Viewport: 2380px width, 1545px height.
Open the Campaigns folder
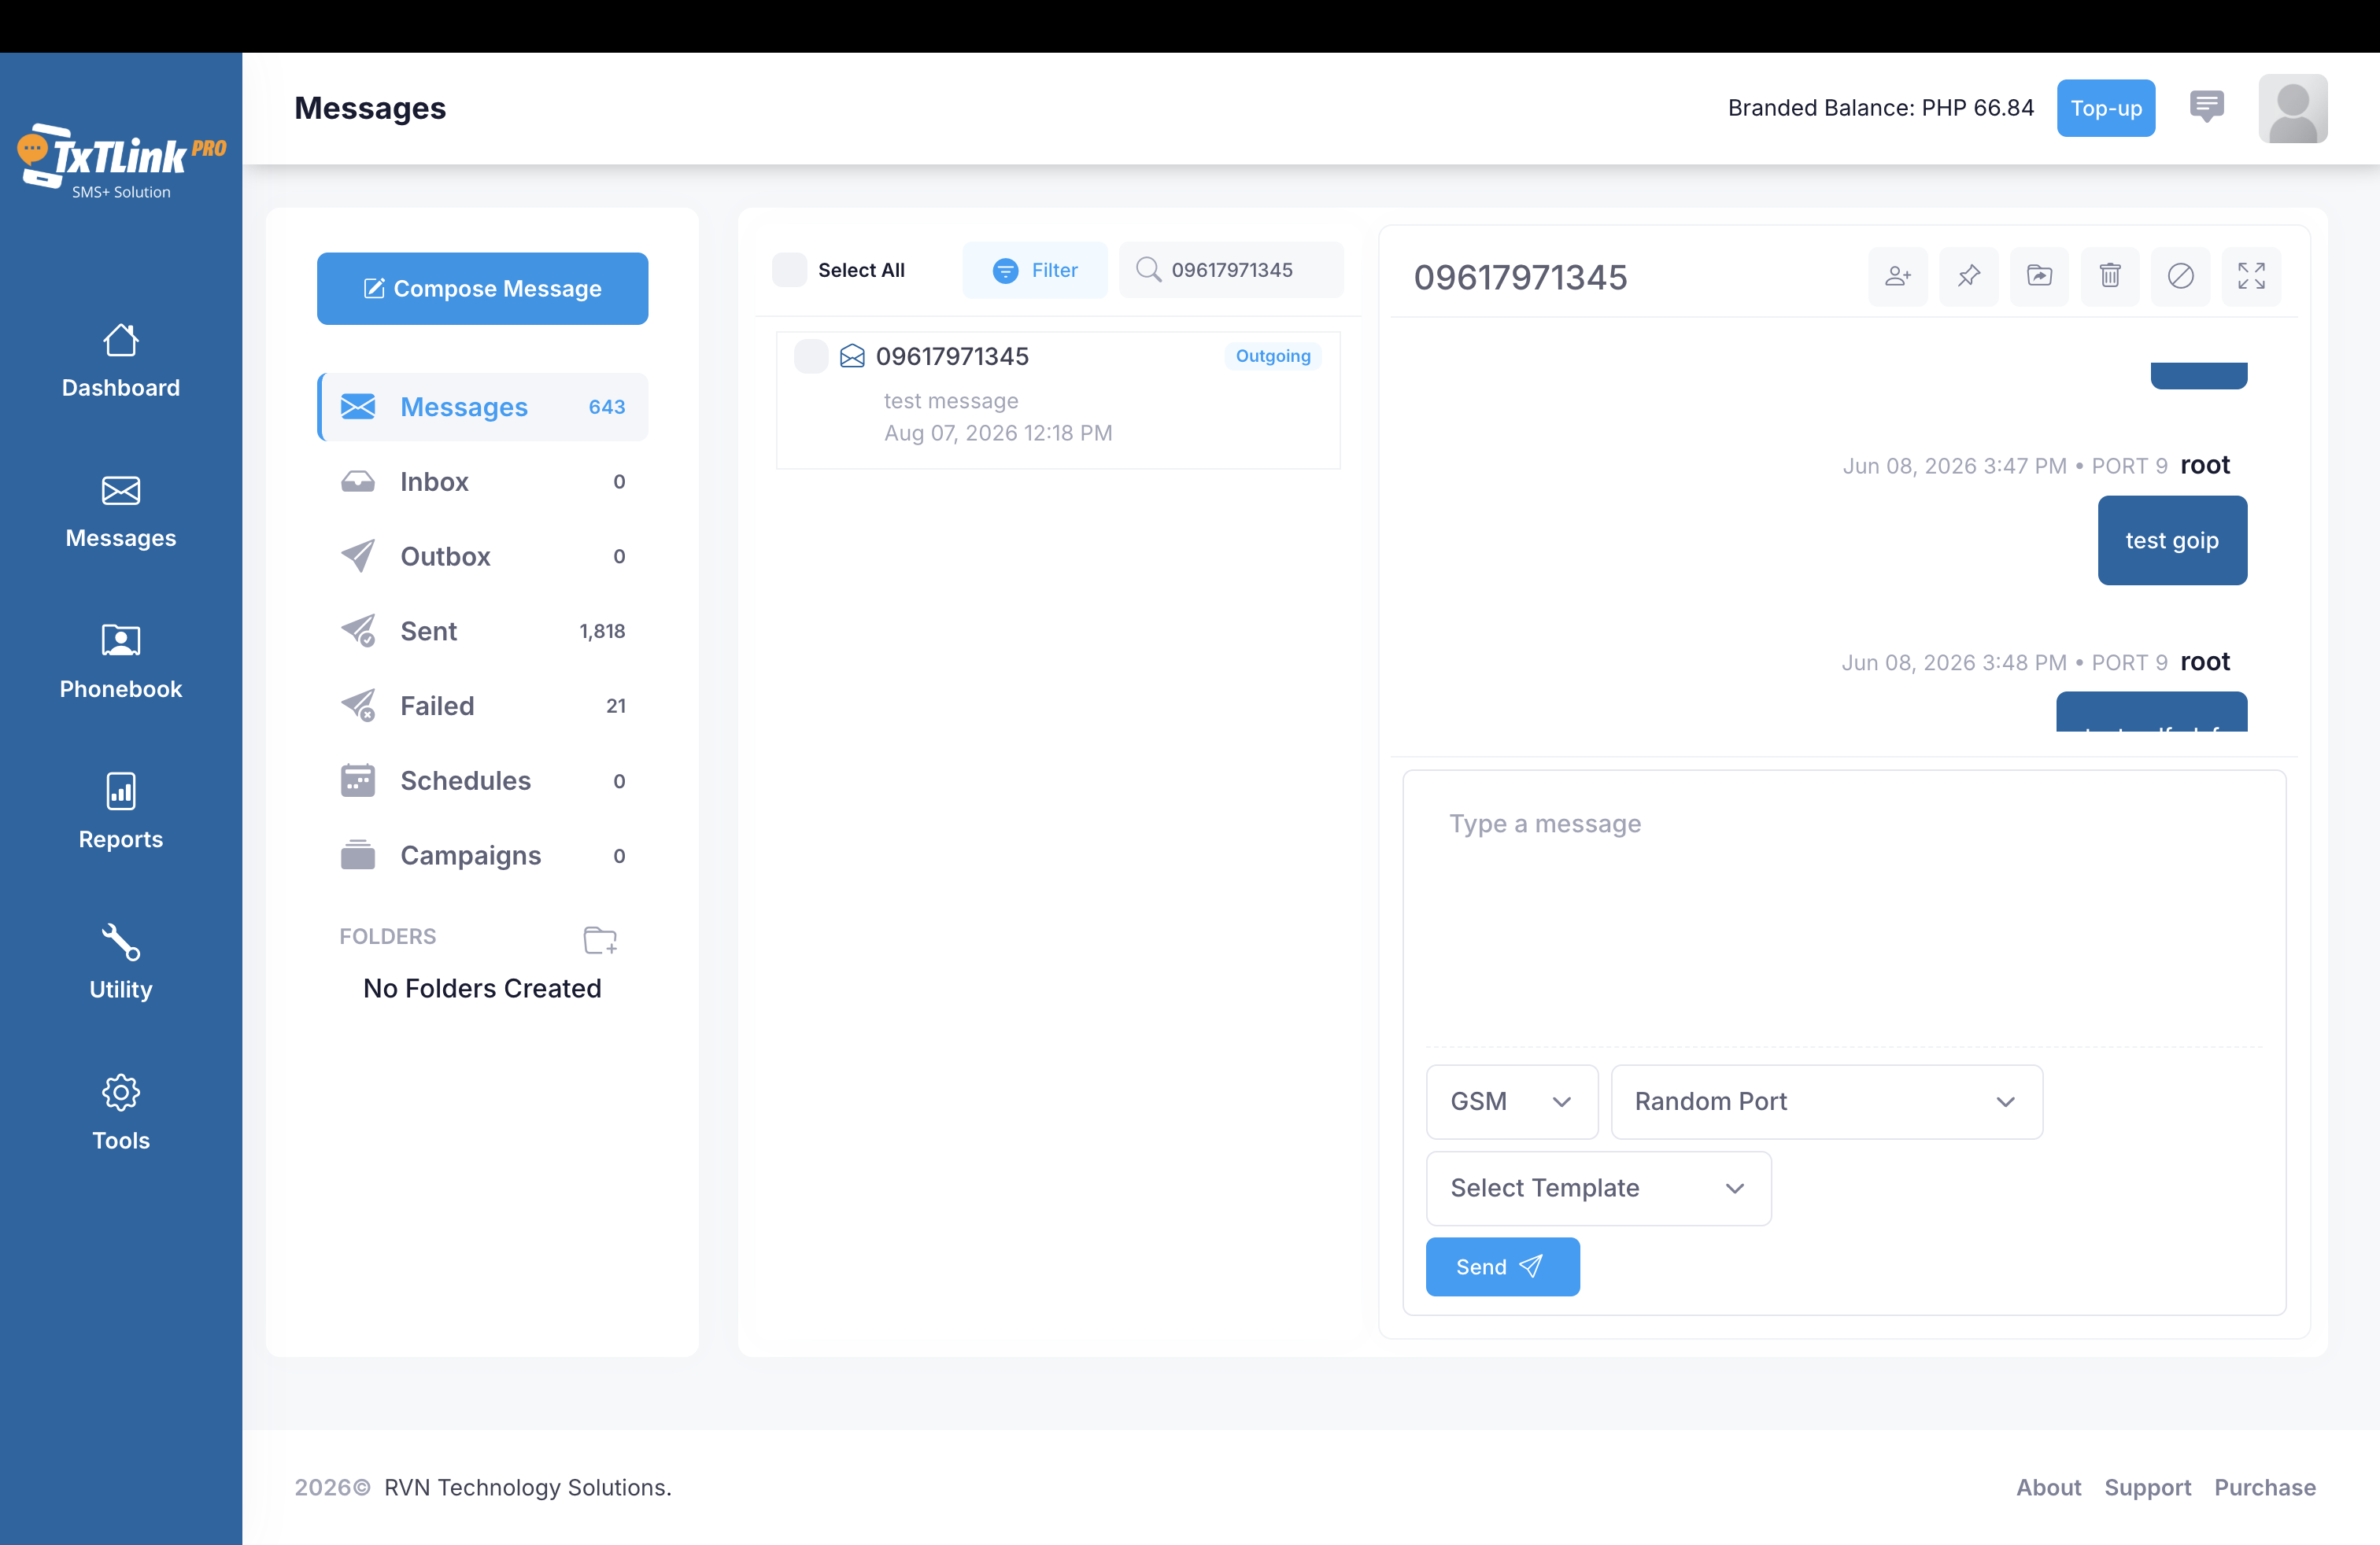[483, 857]
